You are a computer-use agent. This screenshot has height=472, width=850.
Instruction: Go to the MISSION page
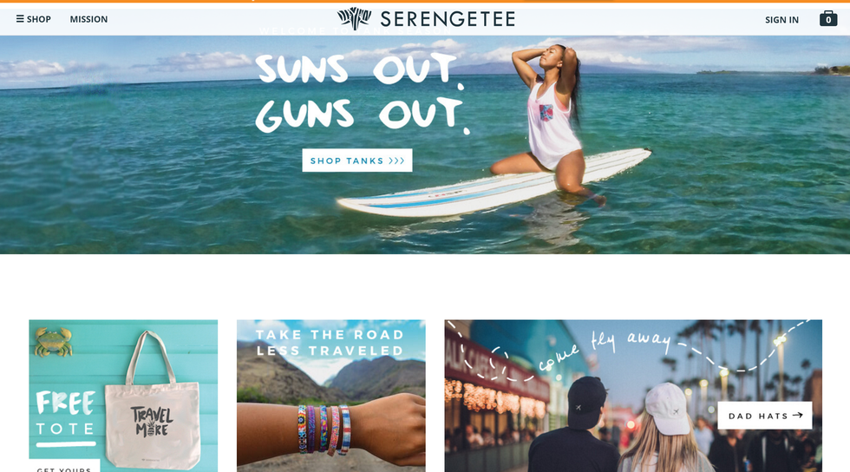[x=88, y=19]
